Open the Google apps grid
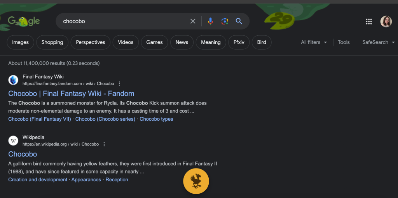This screenshot has height=198, width=398. (x=369, y=22)
